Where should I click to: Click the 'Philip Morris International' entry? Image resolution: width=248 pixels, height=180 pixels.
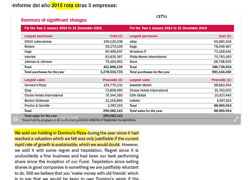click(148, 57)
